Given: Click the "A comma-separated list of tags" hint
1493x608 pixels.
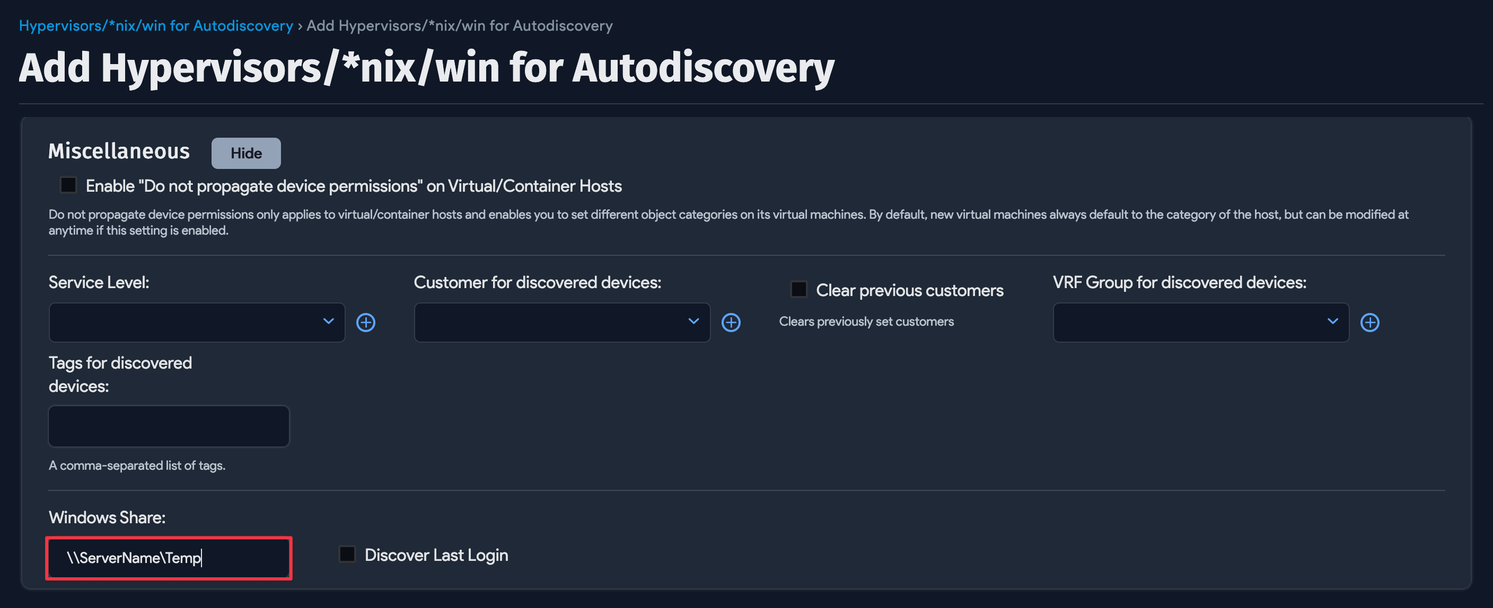Looking at the screenshot, I should (x=137, y=466).
